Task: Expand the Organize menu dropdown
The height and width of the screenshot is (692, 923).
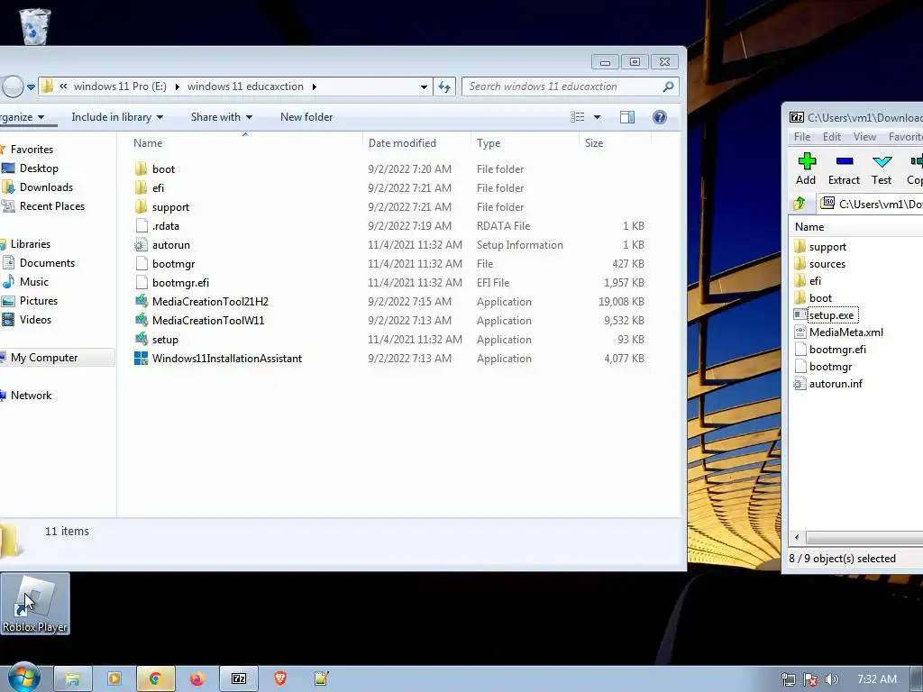Action: coord(23,117)
